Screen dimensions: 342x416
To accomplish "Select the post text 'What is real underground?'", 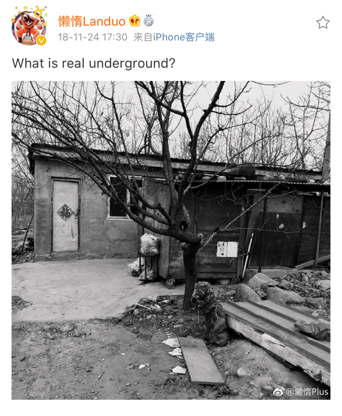I will pos(94,63).
